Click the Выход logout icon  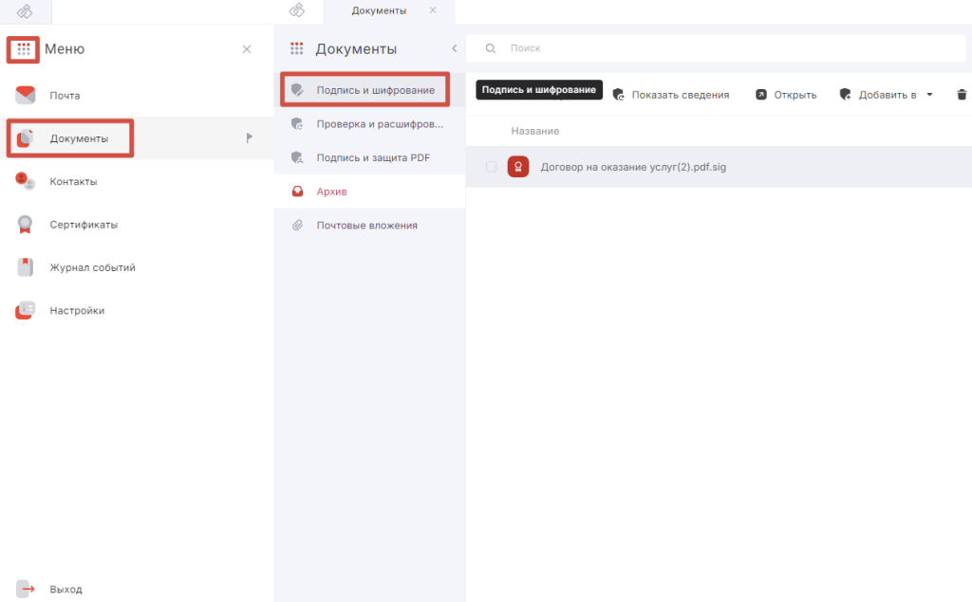(x=26, y=589)
